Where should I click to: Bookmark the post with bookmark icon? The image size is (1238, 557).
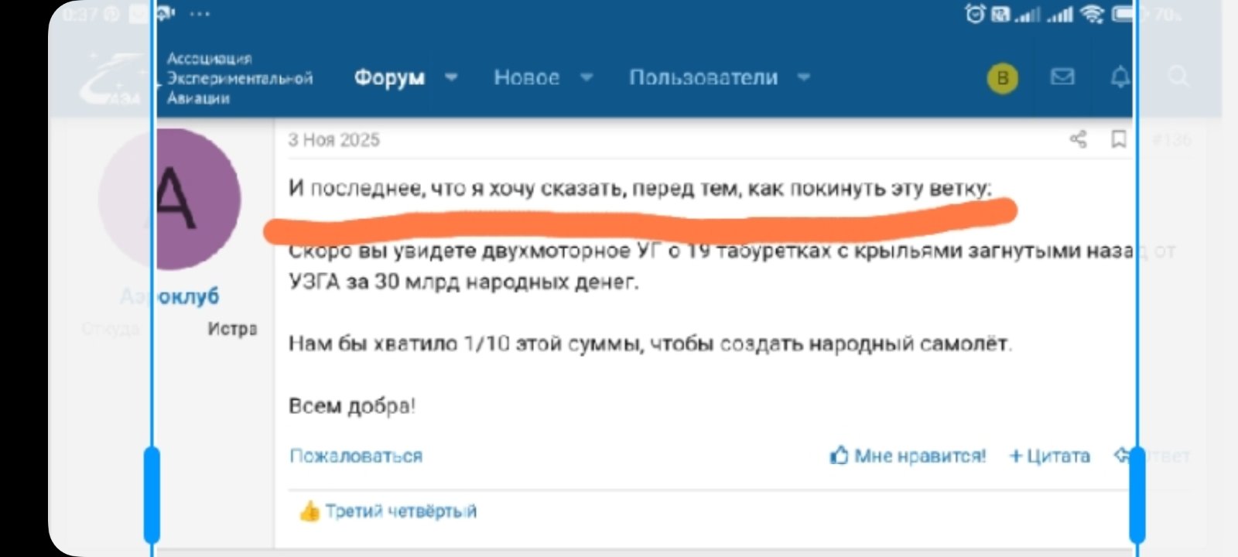(1118, 139)
